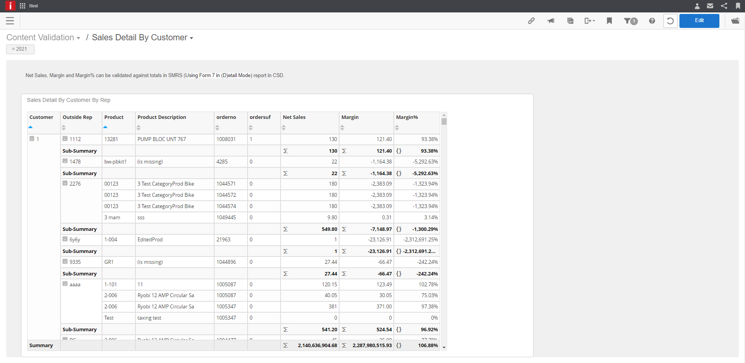This screenshot has width=745, height=363.
Task: Toggle ascending sort on the Customer column
Action: pyautogui.click(x=30, y=127)
